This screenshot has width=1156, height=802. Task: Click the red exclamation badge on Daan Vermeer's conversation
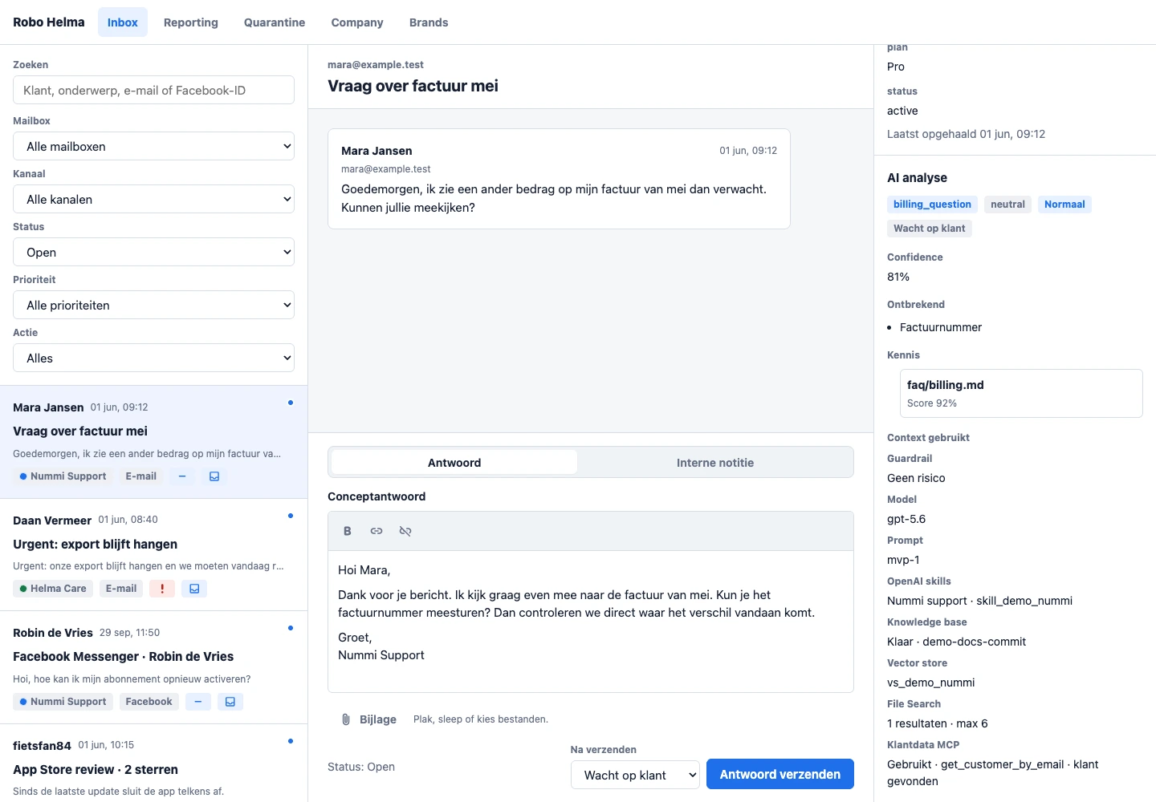tap(162, 589)
